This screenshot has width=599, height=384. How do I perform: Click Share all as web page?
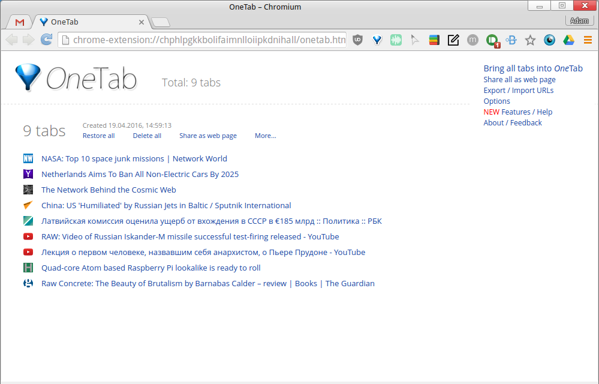tap(519, 79)
